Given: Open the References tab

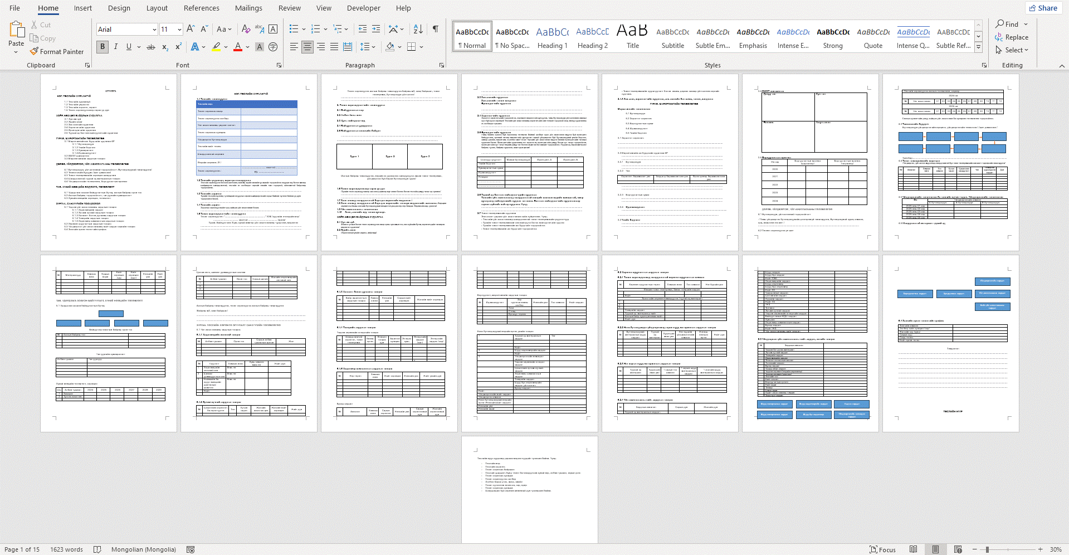Looking at the screenshot, I should point(202,8).
